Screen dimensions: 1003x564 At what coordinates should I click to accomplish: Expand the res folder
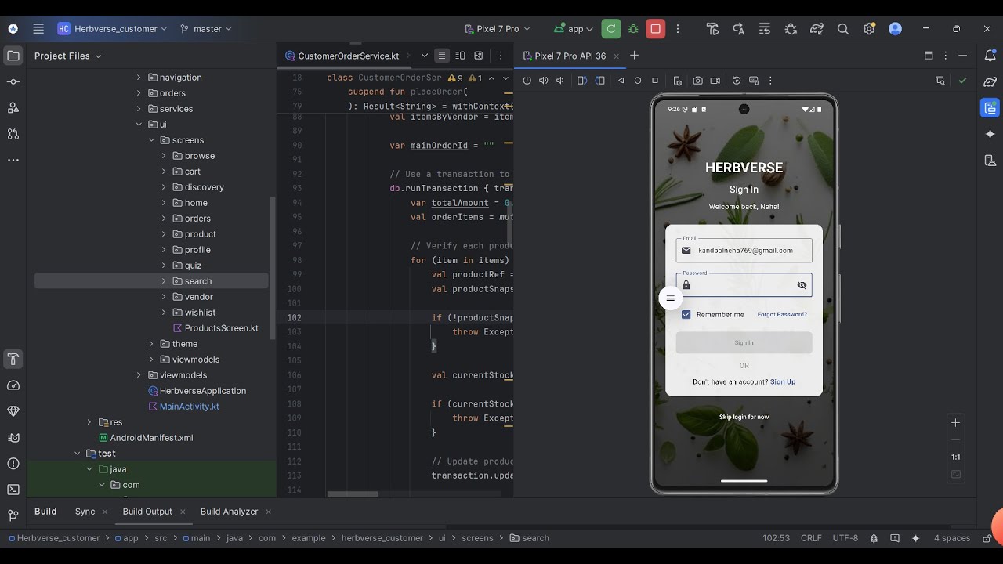tap(89, 422)
